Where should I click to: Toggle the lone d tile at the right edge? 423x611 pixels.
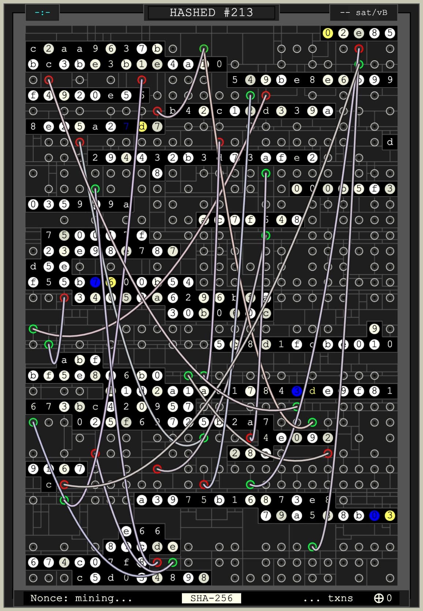[x=390, y=142]
